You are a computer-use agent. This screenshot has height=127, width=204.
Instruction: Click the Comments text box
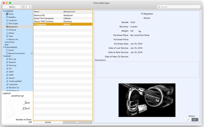coord(147,69)
